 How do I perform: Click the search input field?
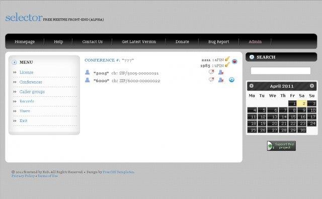[x=281, y=71]
